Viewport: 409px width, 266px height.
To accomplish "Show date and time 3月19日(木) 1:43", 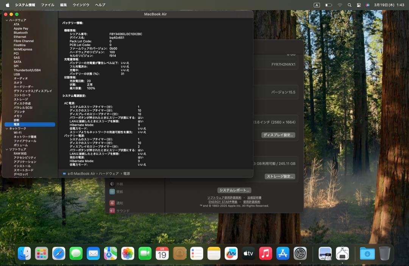I will 389,5.
